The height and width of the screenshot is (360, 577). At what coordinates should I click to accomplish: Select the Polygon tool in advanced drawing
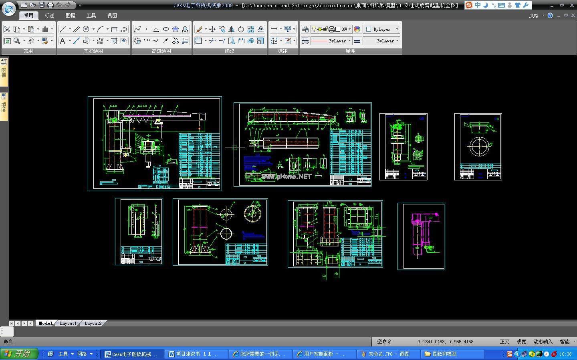pos(176,29)
